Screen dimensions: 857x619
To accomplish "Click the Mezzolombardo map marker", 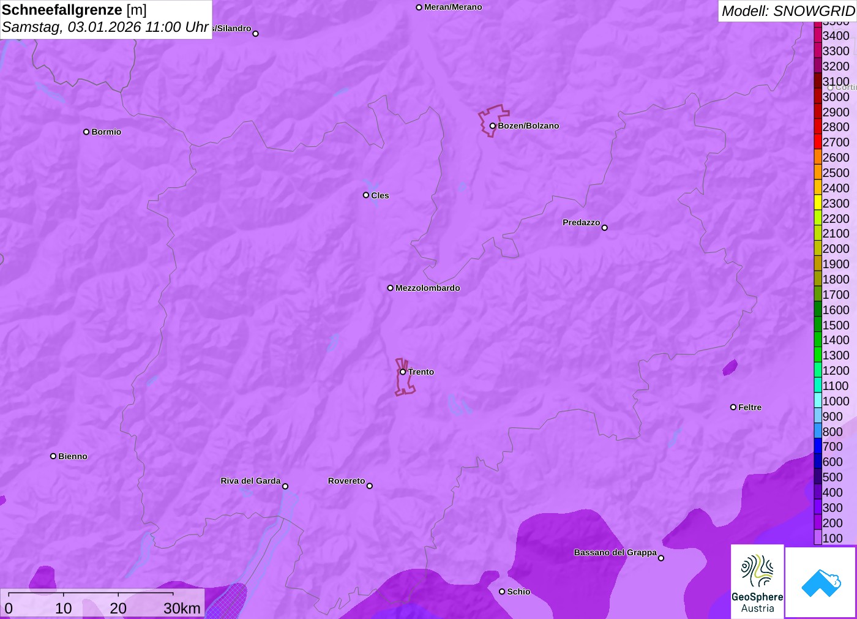I will coord(391,288).
